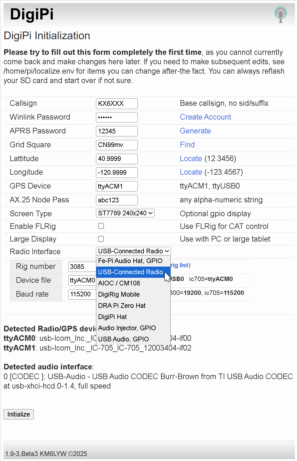The height and width of the screenshot is (461, 297).
Task: Click the version text '1.9-3.Beta3 KM6LYW ©2025'
Action: 46,454
